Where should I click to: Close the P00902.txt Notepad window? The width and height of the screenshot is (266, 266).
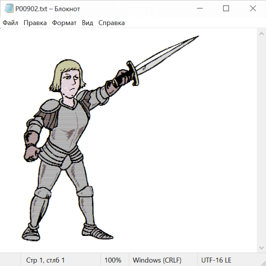click(253, 9)
